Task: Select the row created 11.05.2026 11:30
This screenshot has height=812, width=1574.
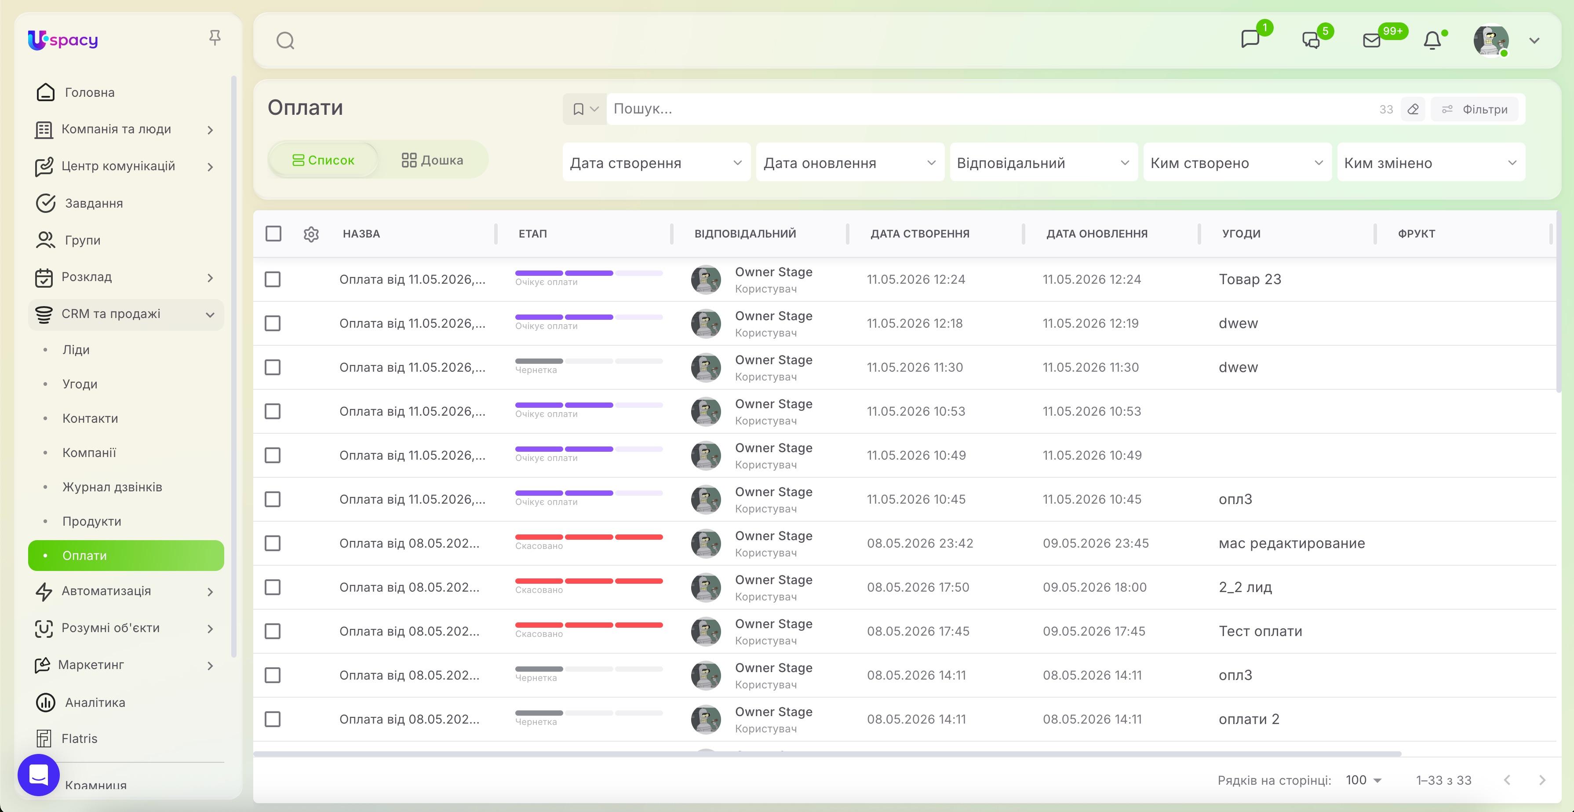Action: (x=273, y=367)
